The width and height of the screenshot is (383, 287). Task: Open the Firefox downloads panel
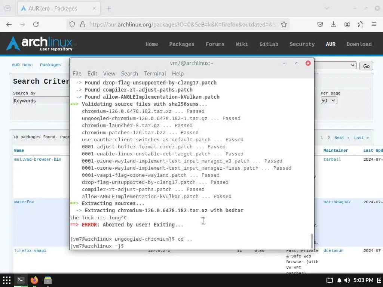(x=333, y=24)
